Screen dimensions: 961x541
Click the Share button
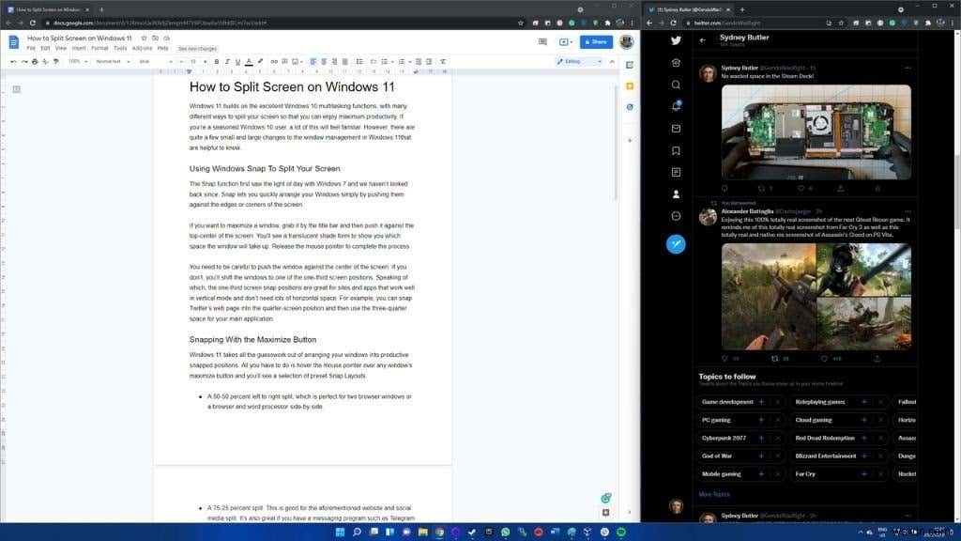597,41
